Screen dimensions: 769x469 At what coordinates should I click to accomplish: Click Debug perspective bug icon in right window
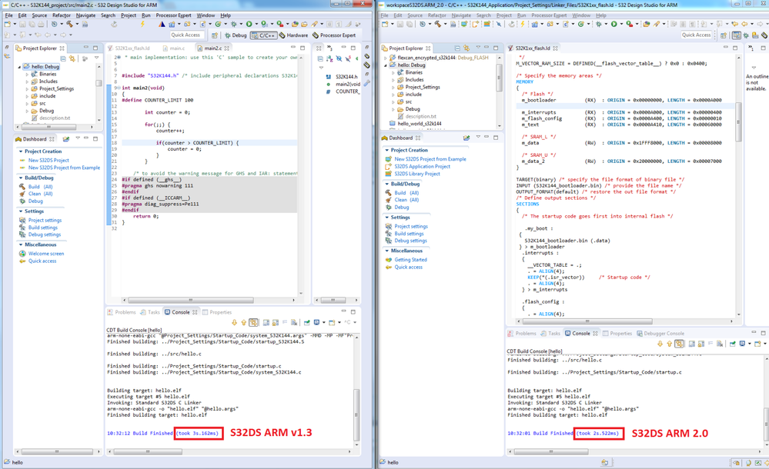746,35
